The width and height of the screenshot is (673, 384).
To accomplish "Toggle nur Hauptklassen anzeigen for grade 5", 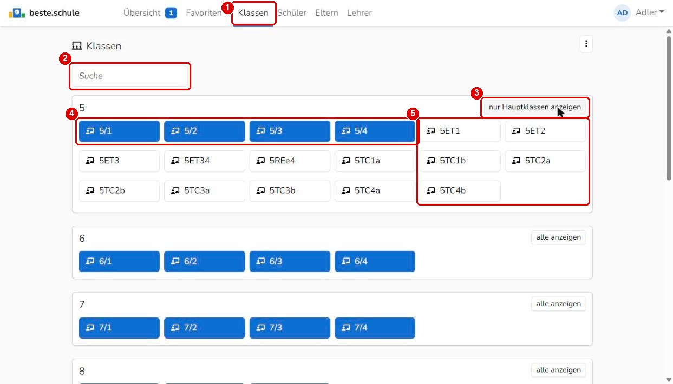I will point(535,107).
